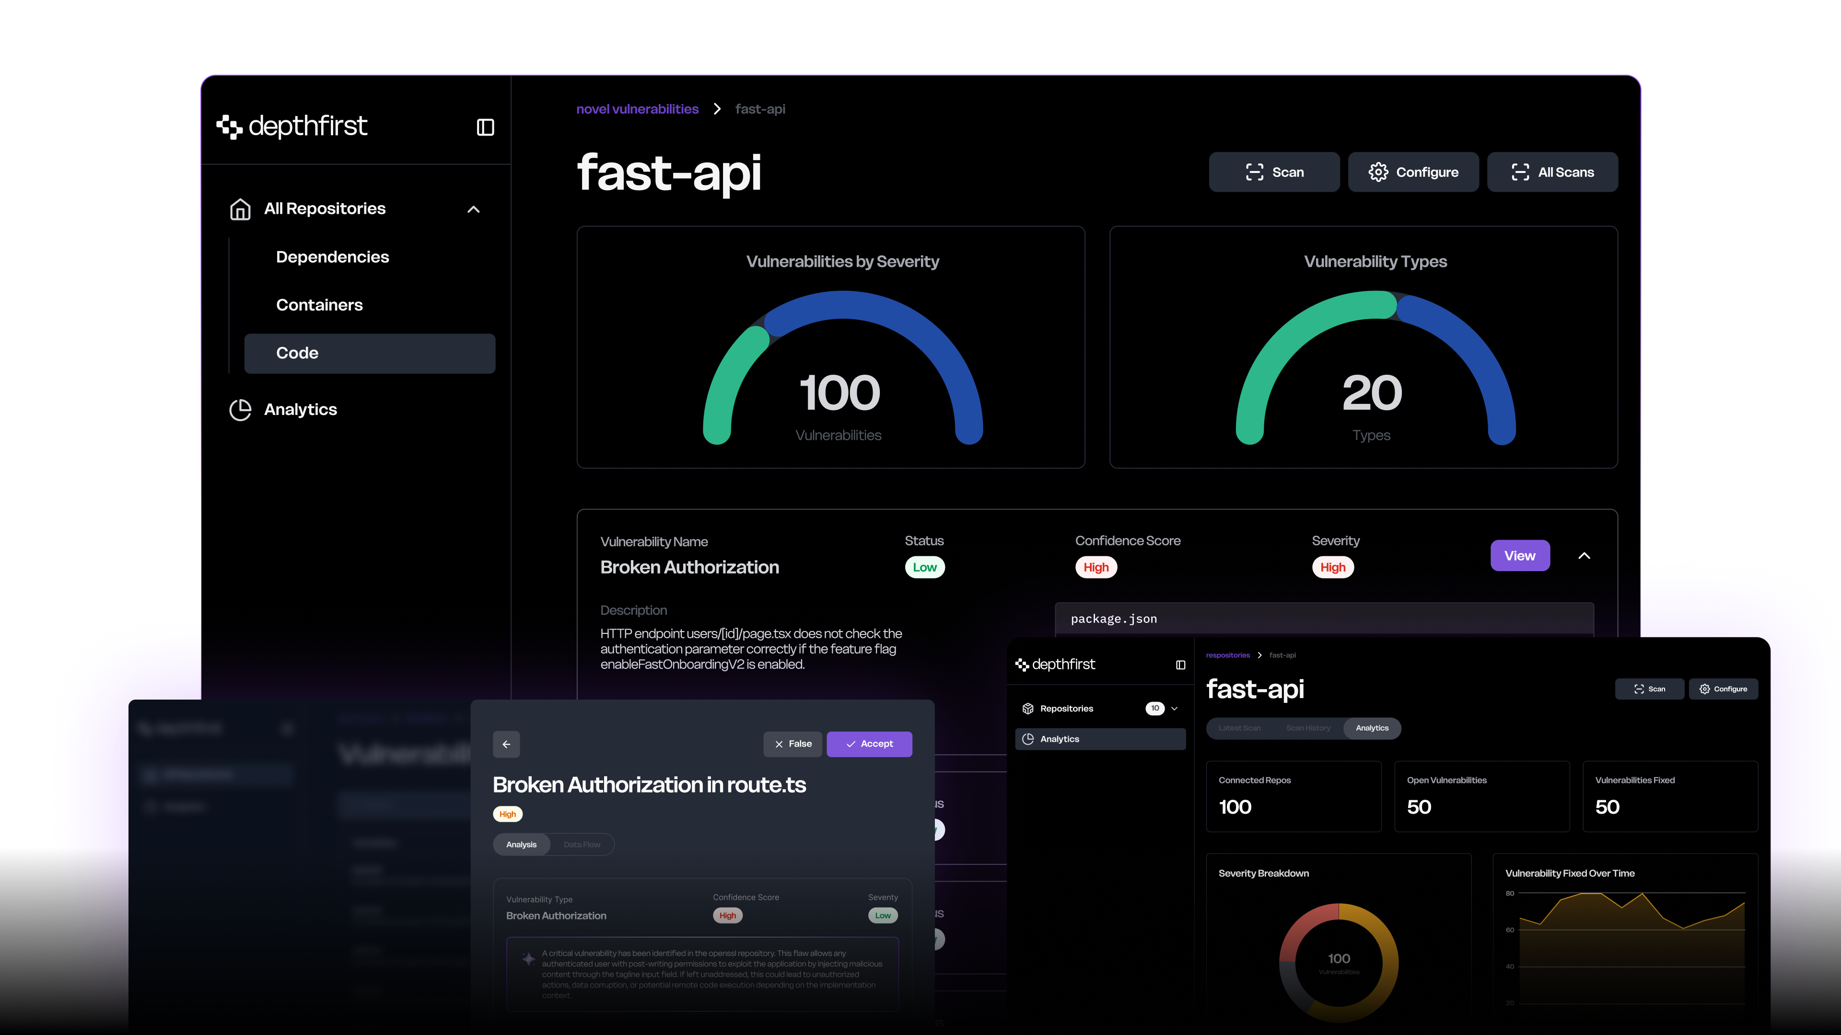1841x1035 pixels.
Task: Click the sparkle AI icon in analysis text
Action: click(528, 958)
